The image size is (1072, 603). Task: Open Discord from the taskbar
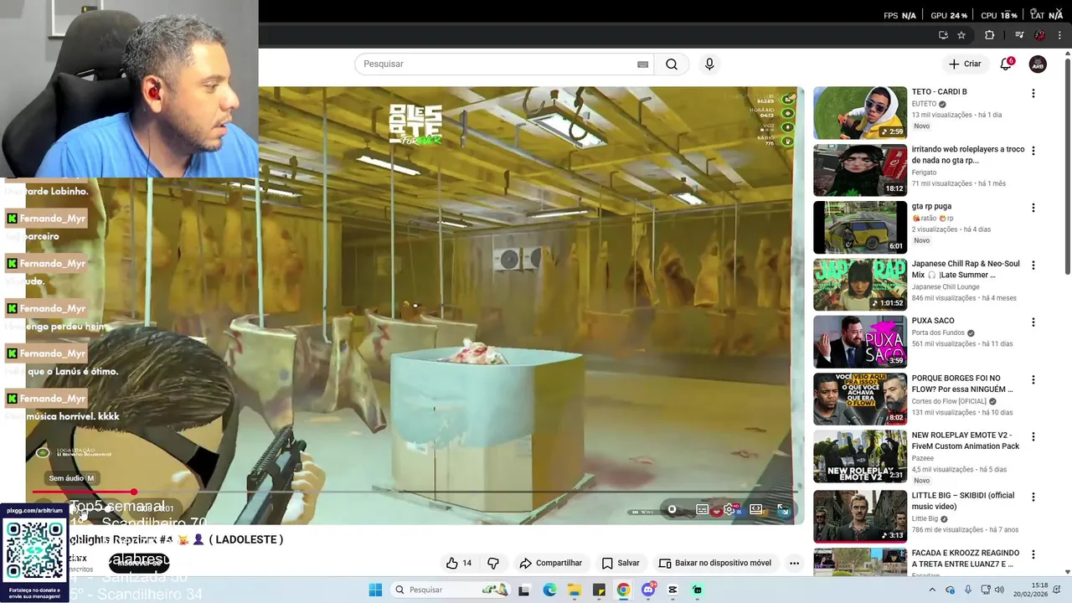648,590
